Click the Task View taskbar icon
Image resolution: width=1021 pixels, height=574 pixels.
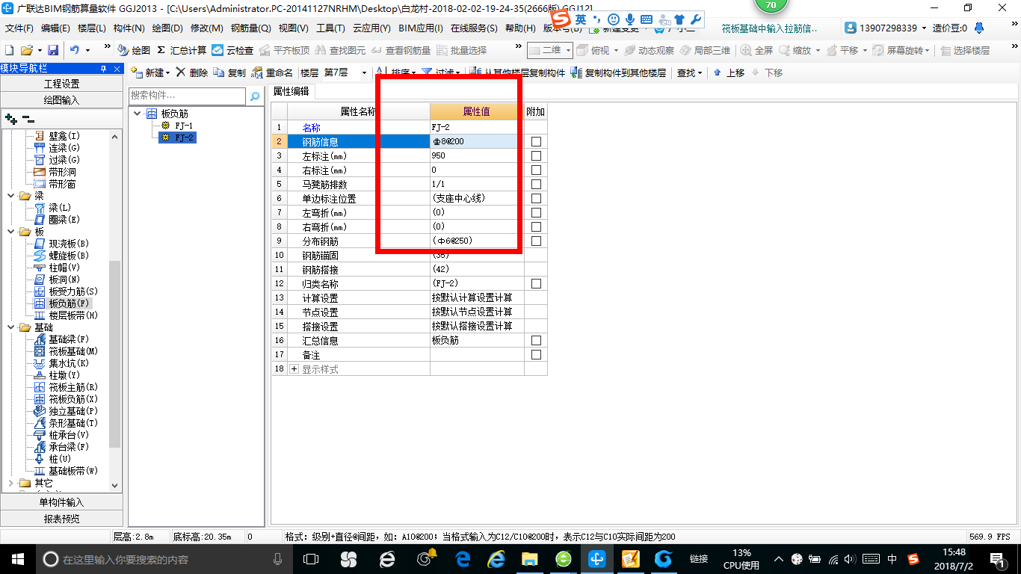[311, 559]
